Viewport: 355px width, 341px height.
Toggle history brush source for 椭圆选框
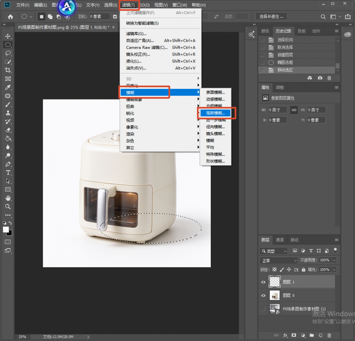coord(262,62)
